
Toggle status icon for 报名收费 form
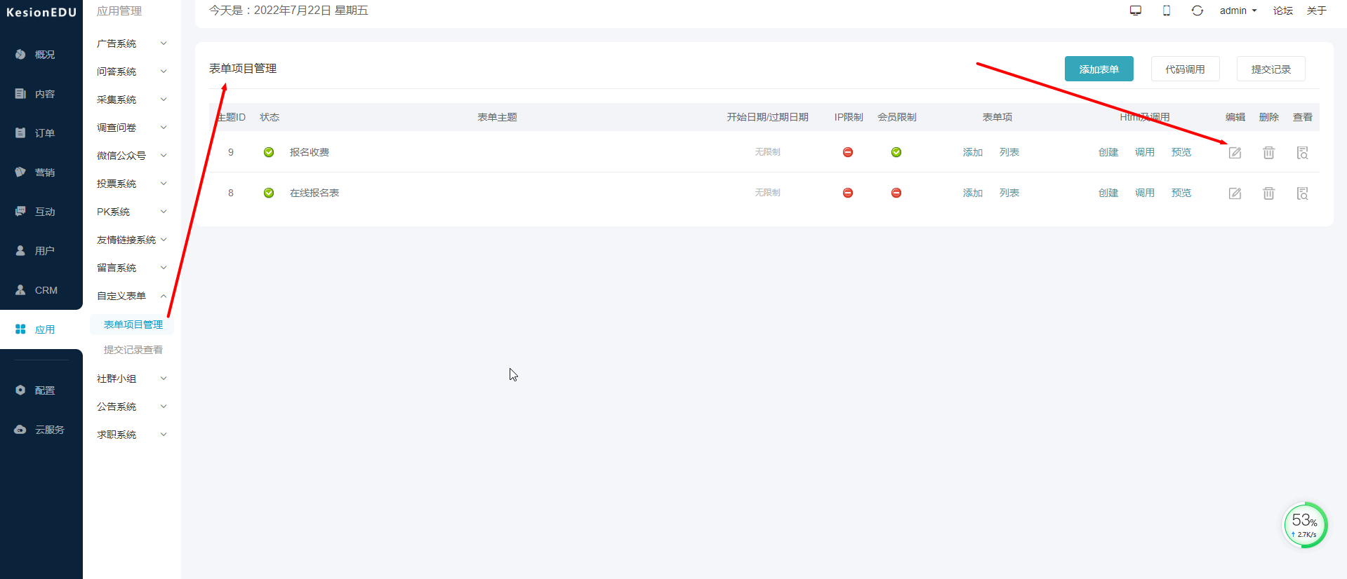click(x=269, y=152)
